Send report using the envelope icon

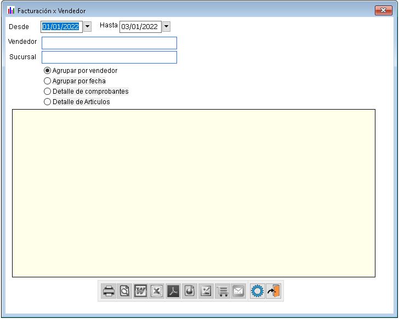(x=238, y=291)
